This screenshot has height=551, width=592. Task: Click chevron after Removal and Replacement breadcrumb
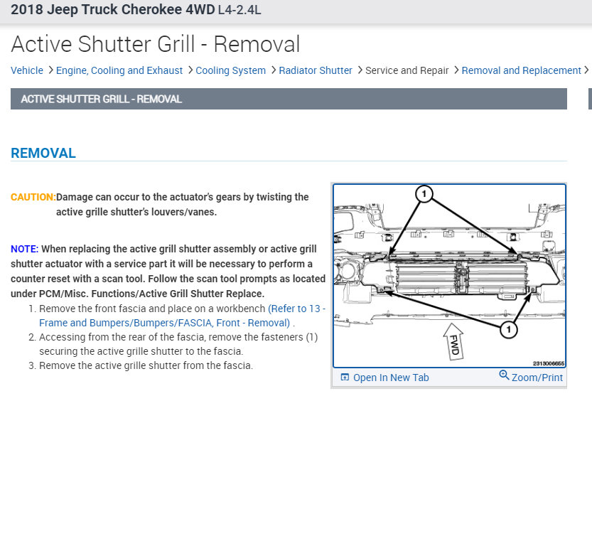tap(586, 70)
